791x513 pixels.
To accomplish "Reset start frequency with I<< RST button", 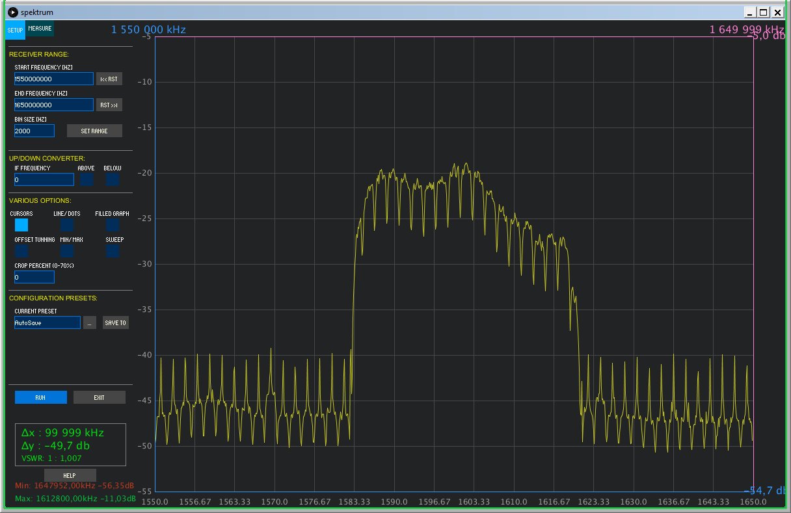I will (x=109, y=79).
